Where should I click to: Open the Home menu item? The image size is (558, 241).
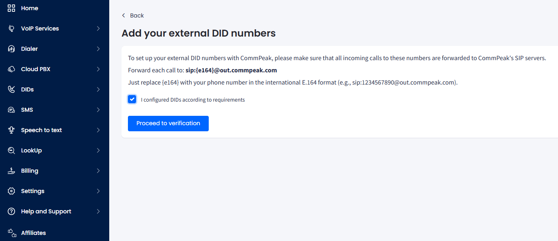(30, 8)
